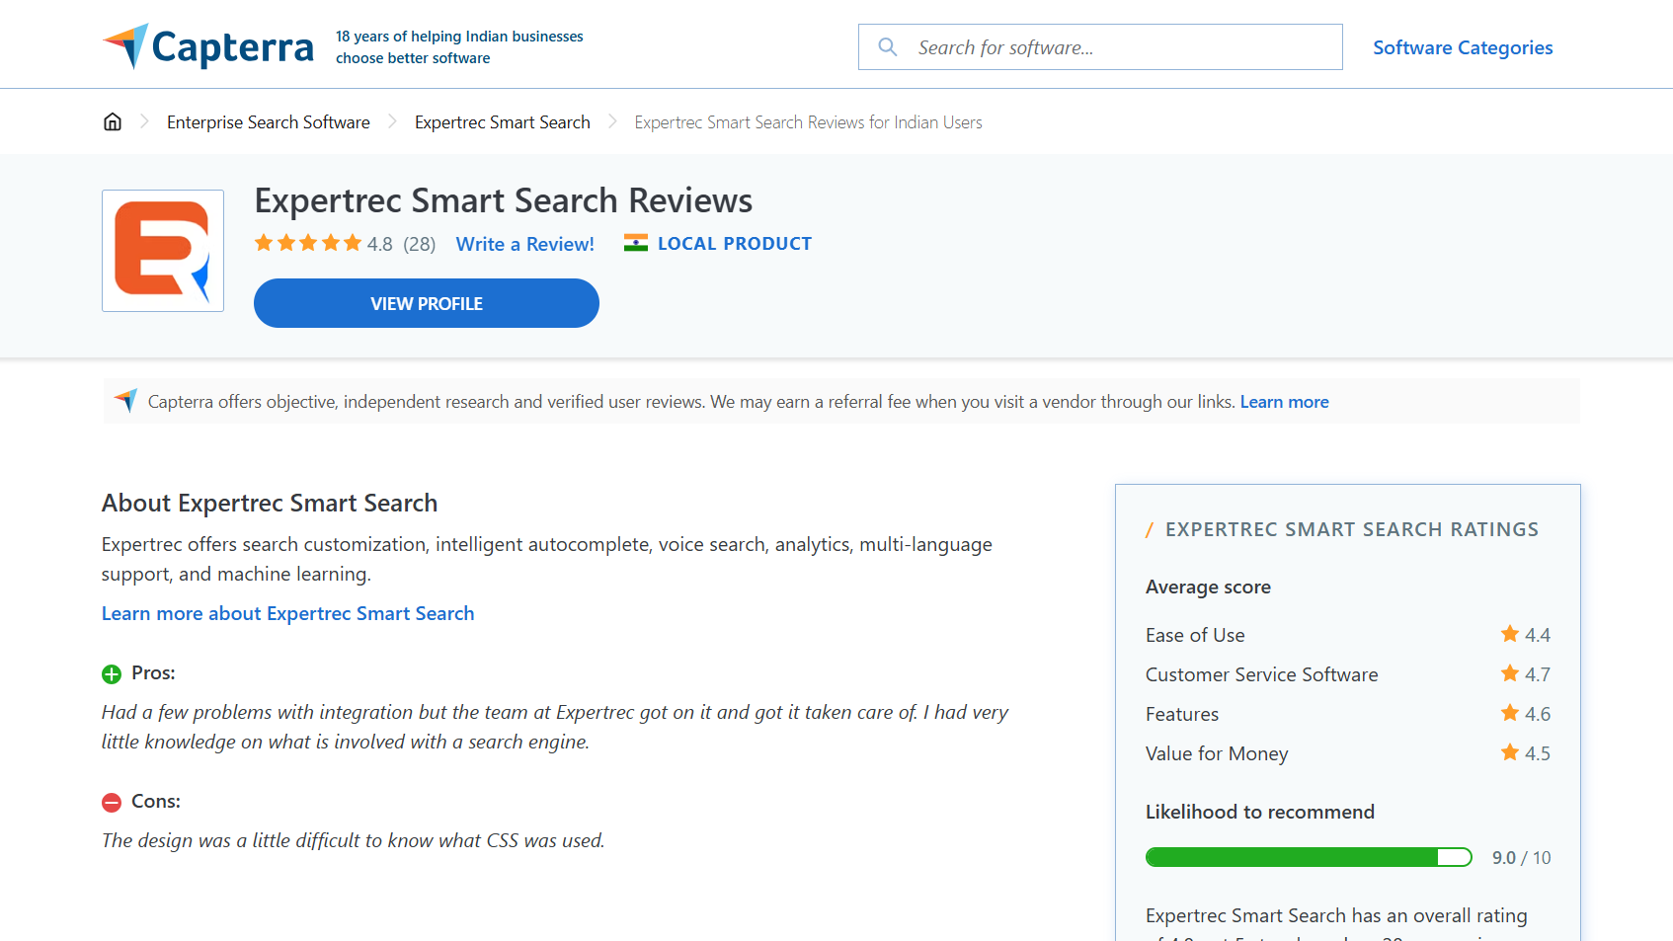The height and width of the screenshot is (941, 1673).
Task: Click the LOCAL PRODUCT label
Action: [734, 244]
